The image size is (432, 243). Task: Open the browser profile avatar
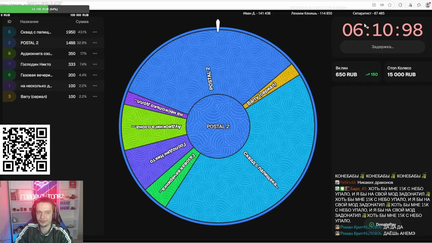coord(428,5)
